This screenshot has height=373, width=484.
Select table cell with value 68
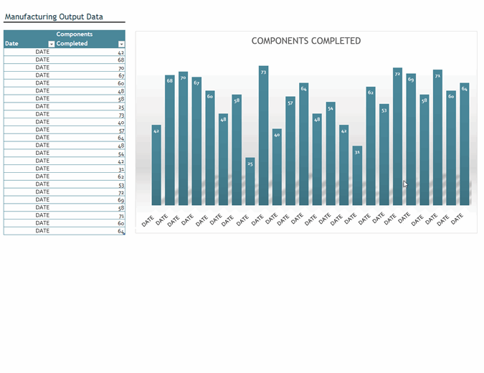(x=90, y=60)
